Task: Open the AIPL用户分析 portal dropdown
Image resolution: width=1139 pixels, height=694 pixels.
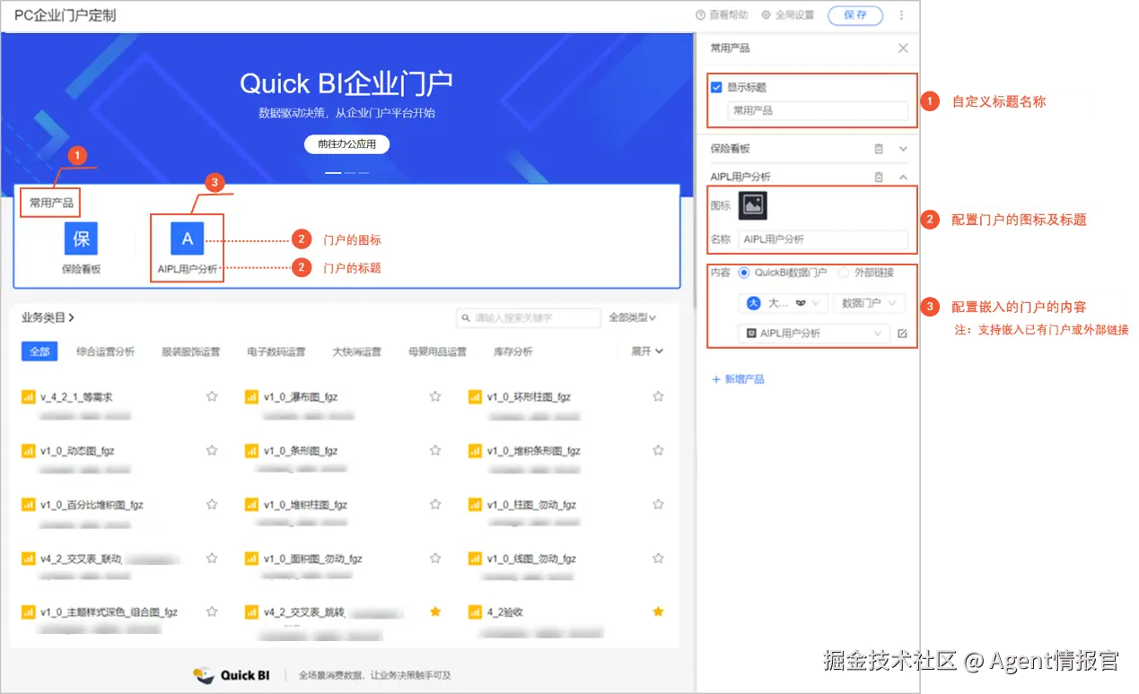Action: 815,334
